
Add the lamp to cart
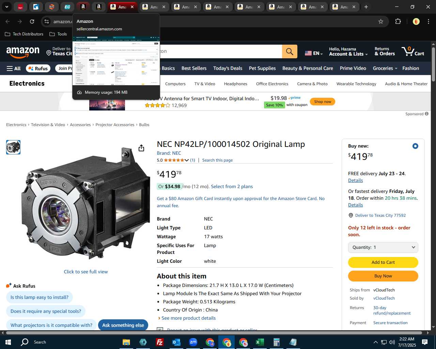383,262
